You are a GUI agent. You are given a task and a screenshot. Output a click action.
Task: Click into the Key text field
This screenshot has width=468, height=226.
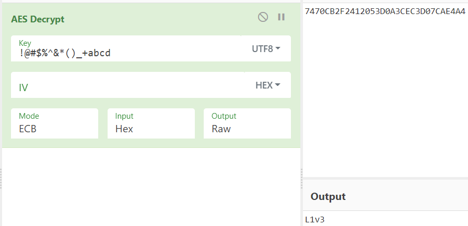point(125,52)
